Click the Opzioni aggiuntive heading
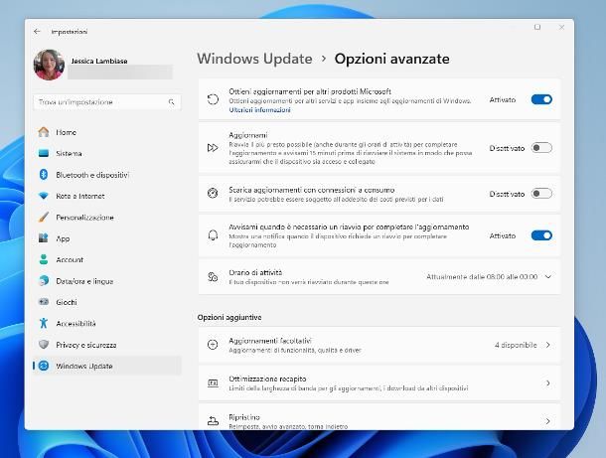 229,317
